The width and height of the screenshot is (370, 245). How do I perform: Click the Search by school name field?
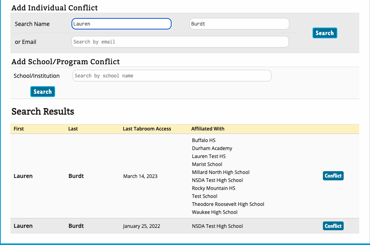172,76
